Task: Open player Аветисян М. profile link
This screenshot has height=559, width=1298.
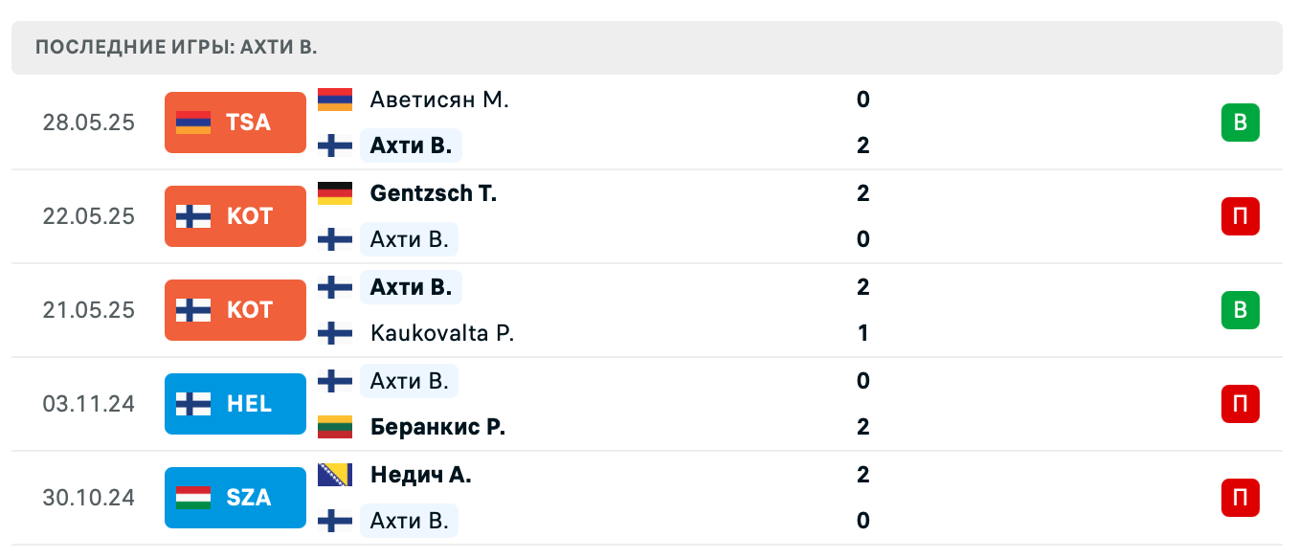Action: pos(439,100)
